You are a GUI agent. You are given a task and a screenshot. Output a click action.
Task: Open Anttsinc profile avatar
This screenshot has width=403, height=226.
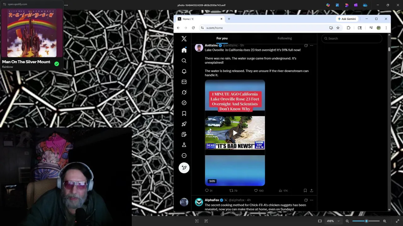(199, 47)
